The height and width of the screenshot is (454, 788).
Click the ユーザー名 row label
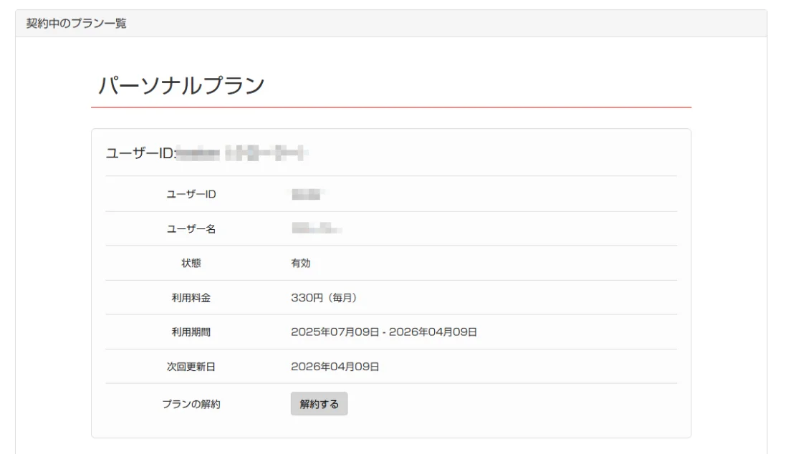(x=191, y=229)
